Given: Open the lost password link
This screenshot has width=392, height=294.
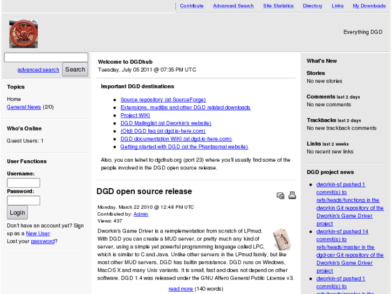Looking at the screenshot, I should pos(43,242).
